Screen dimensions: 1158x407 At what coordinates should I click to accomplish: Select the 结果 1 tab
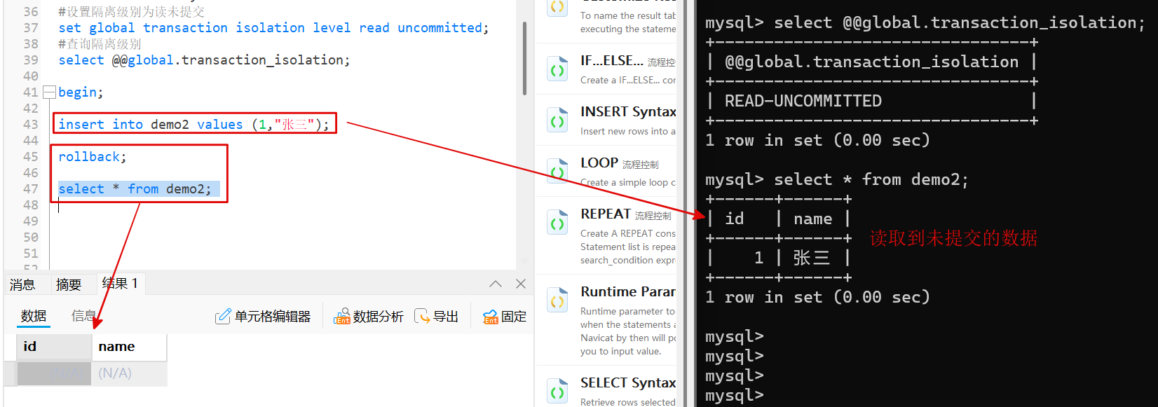pyautogui.click(x=120, y=283)
